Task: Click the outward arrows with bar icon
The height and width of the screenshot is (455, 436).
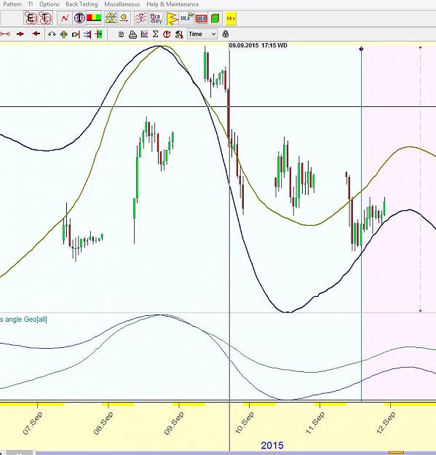Action: click(63, 34)
